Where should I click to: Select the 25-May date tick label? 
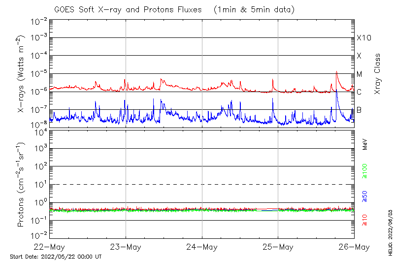278,247
